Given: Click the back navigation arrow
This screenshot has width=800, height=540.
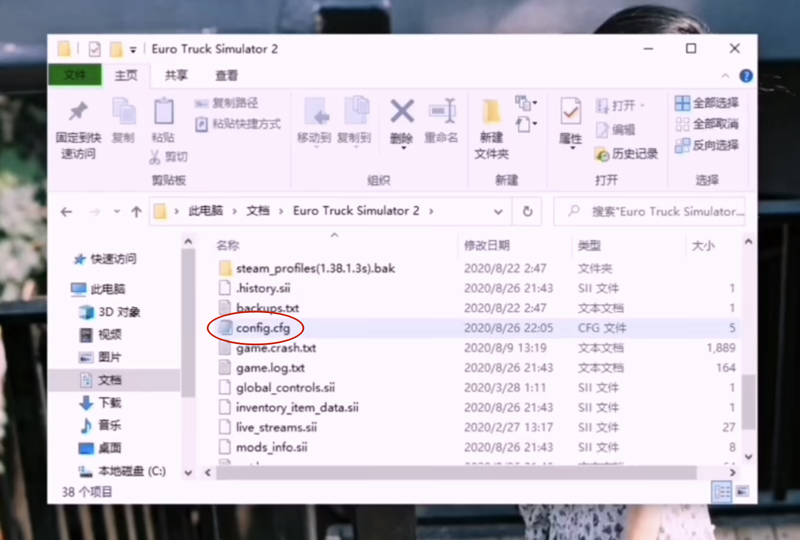Looking at the screenshot, I should tap(67, 212).
